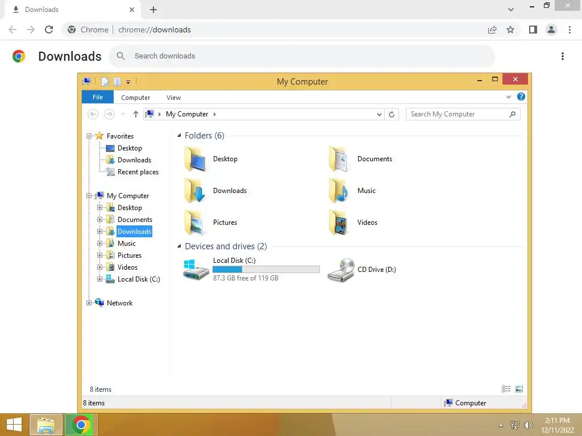The height and width of the screenshot is (436, 582).
Task: Switch to details view icon in status bar
Action: pyautogui.click(x=506, y=388)
